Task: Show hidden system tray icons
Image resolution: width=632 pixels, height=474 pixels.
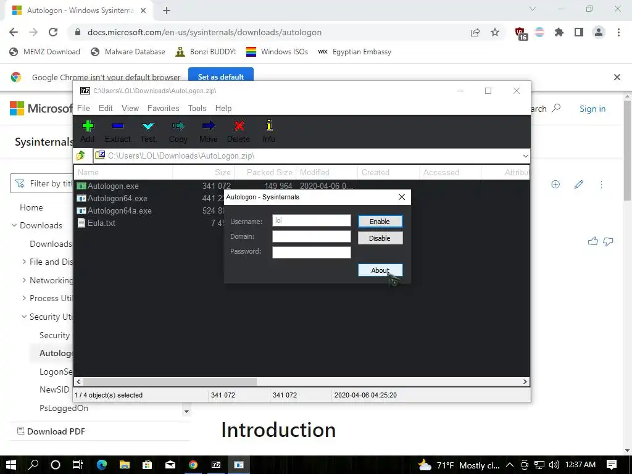Action: [509, 465]
